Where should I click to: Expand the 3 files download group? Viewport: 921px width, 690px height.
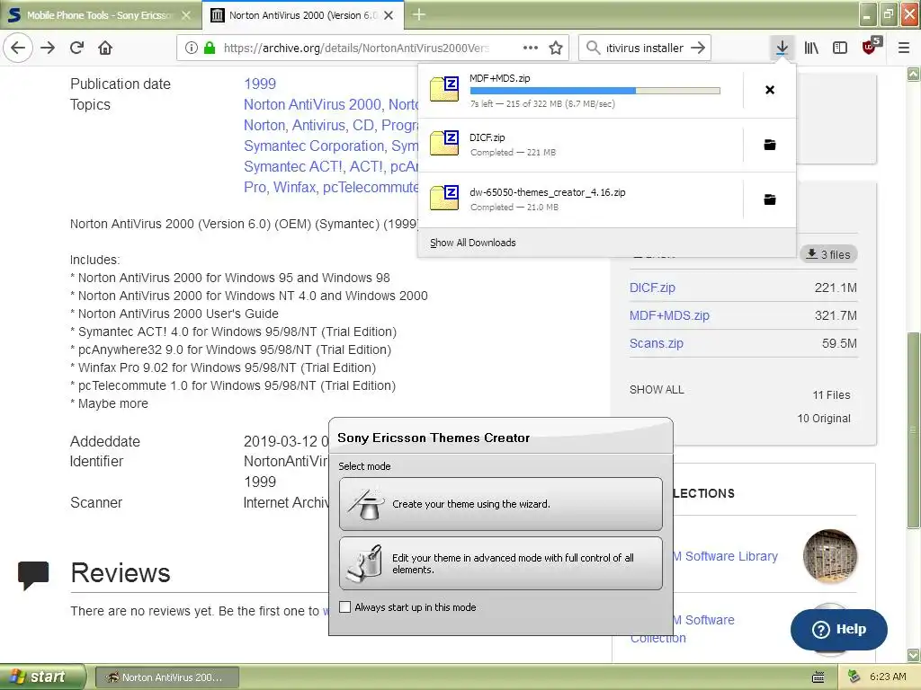click(x=828, y=254)
